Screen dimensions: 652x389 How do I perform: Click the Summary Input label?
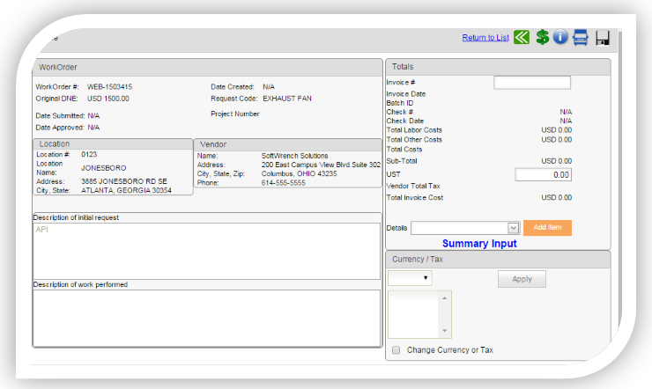coord(479,244)
